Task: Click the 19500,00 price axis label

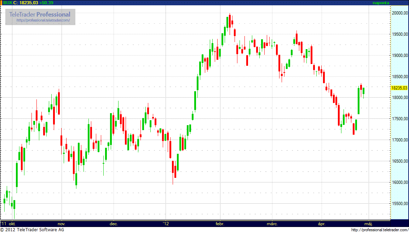Action: point(399,34)
